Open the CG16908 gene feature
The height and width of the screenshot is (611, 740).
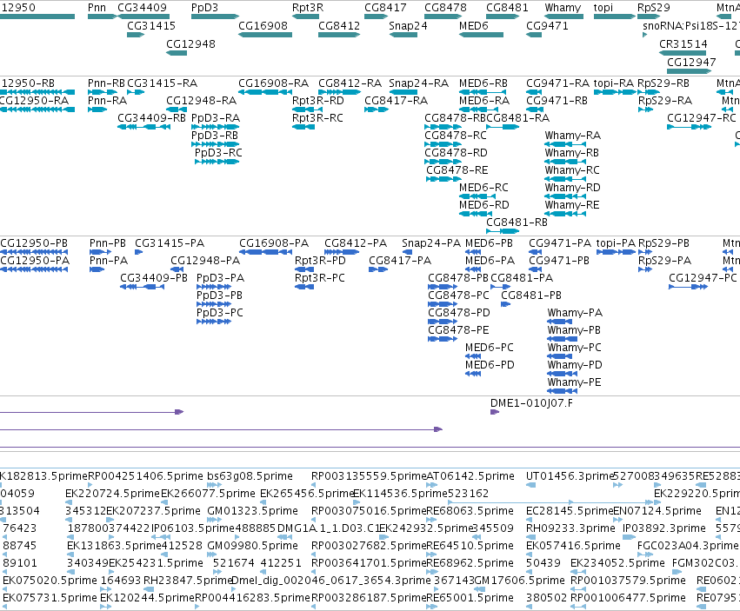pyautogui.click(x=265, y=35)
